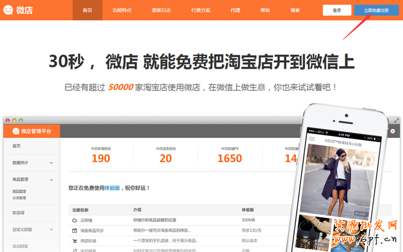Click the handbag thumbnail on the phone
The width and height of the screenshot is (403, 252).
[x=313, y=233]
